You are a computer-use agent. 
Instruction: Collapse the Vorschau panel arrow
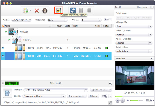click(x=151, y=59)
